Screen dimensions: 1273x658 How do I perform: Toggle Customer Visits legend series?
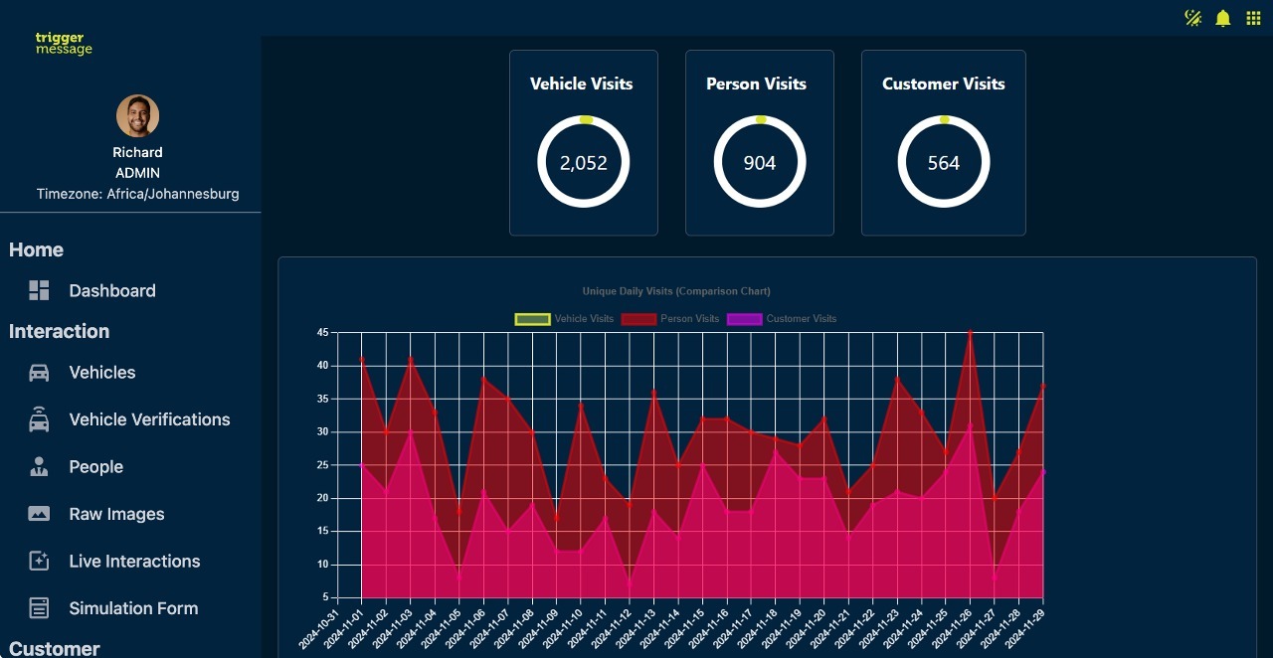(x=745, y=319)
